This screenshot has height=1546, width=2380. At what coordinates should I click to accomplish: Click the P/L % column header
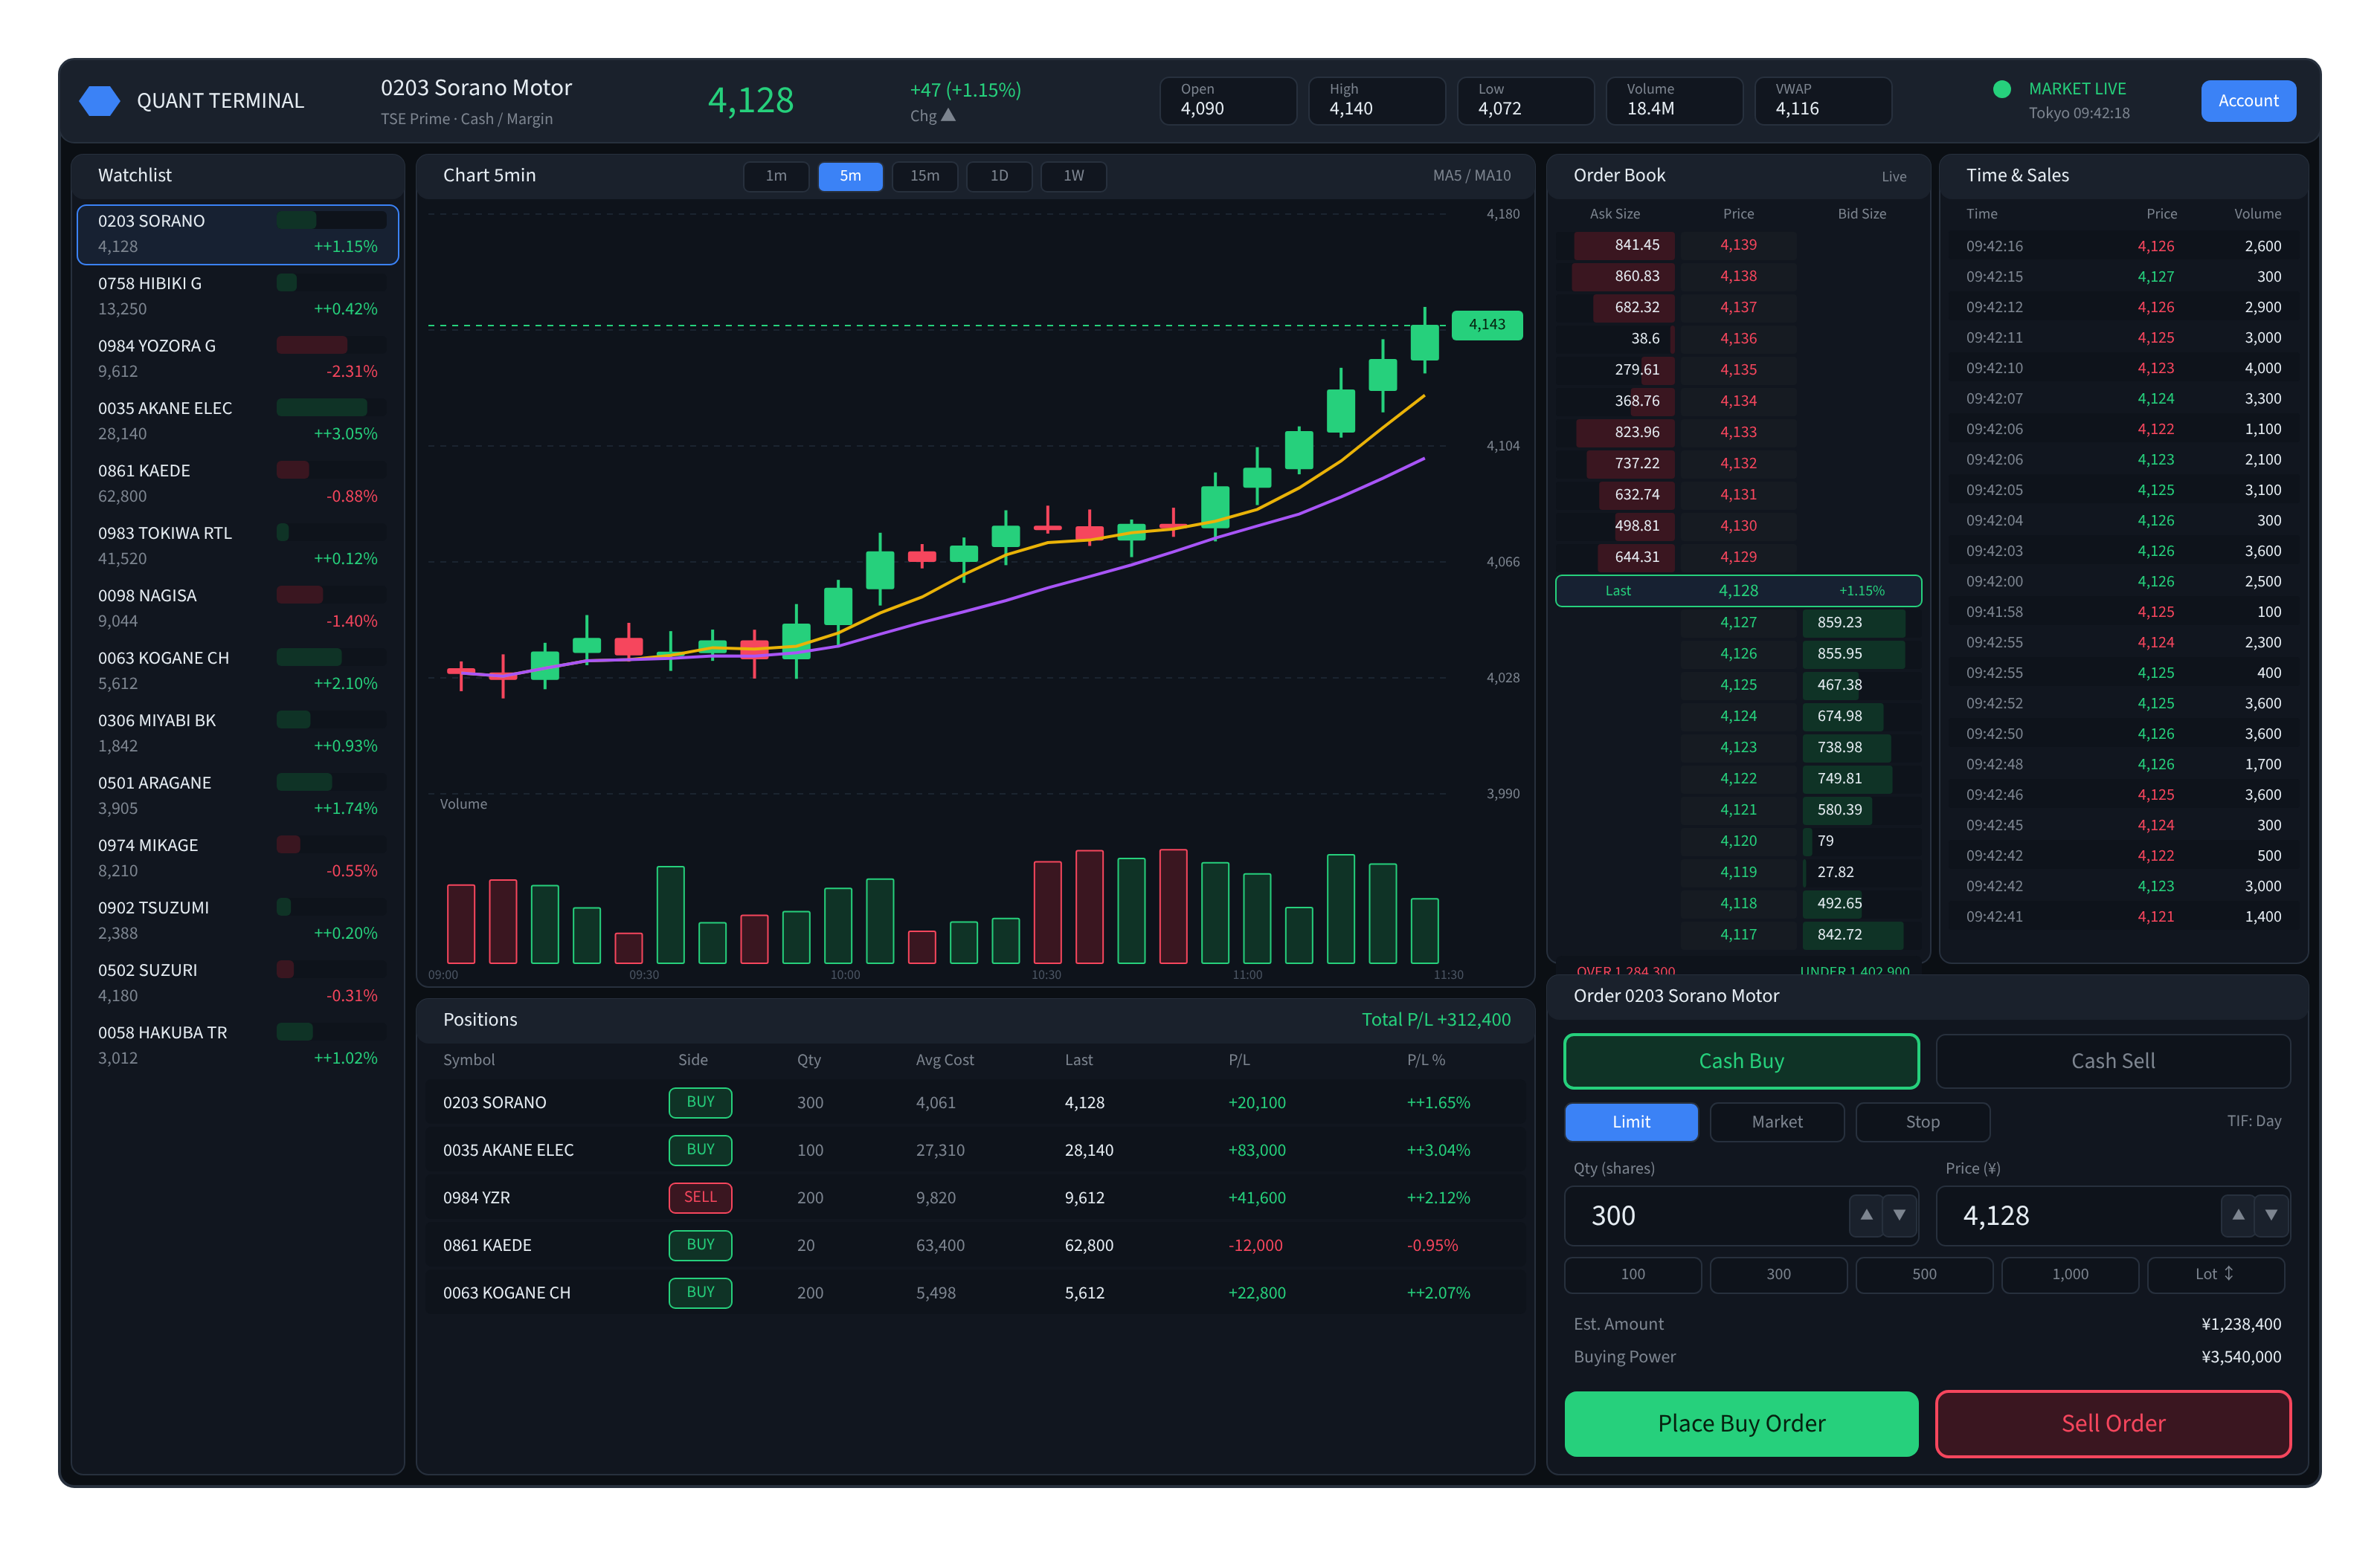(1426, 1061)
